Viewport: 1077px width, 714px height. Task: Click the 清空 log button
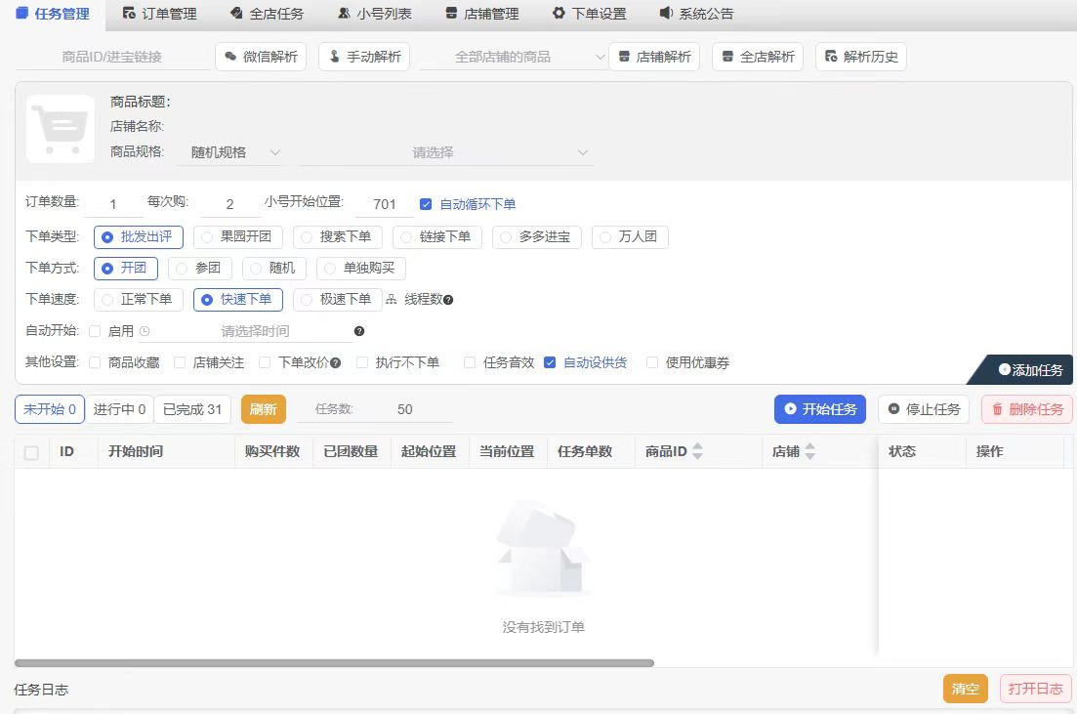965,689
